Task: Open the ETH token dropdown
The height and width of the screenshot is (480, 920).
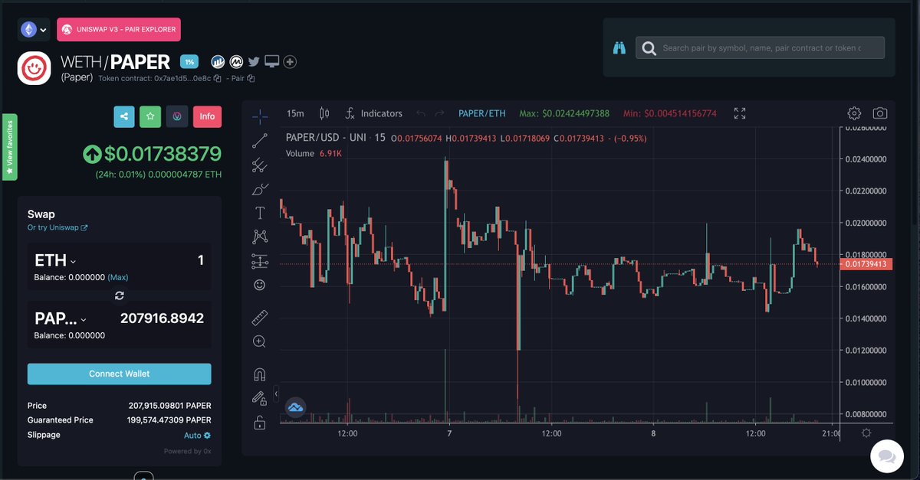Action: (55, 260)
